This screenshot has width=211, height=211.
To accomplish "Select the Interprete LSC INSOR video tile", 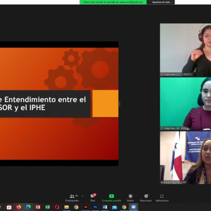I will (185, 50).
